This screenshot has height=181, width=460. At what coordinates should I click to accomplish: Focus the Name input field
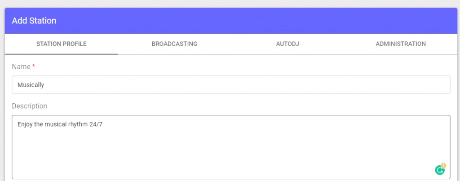click(231, 85)
